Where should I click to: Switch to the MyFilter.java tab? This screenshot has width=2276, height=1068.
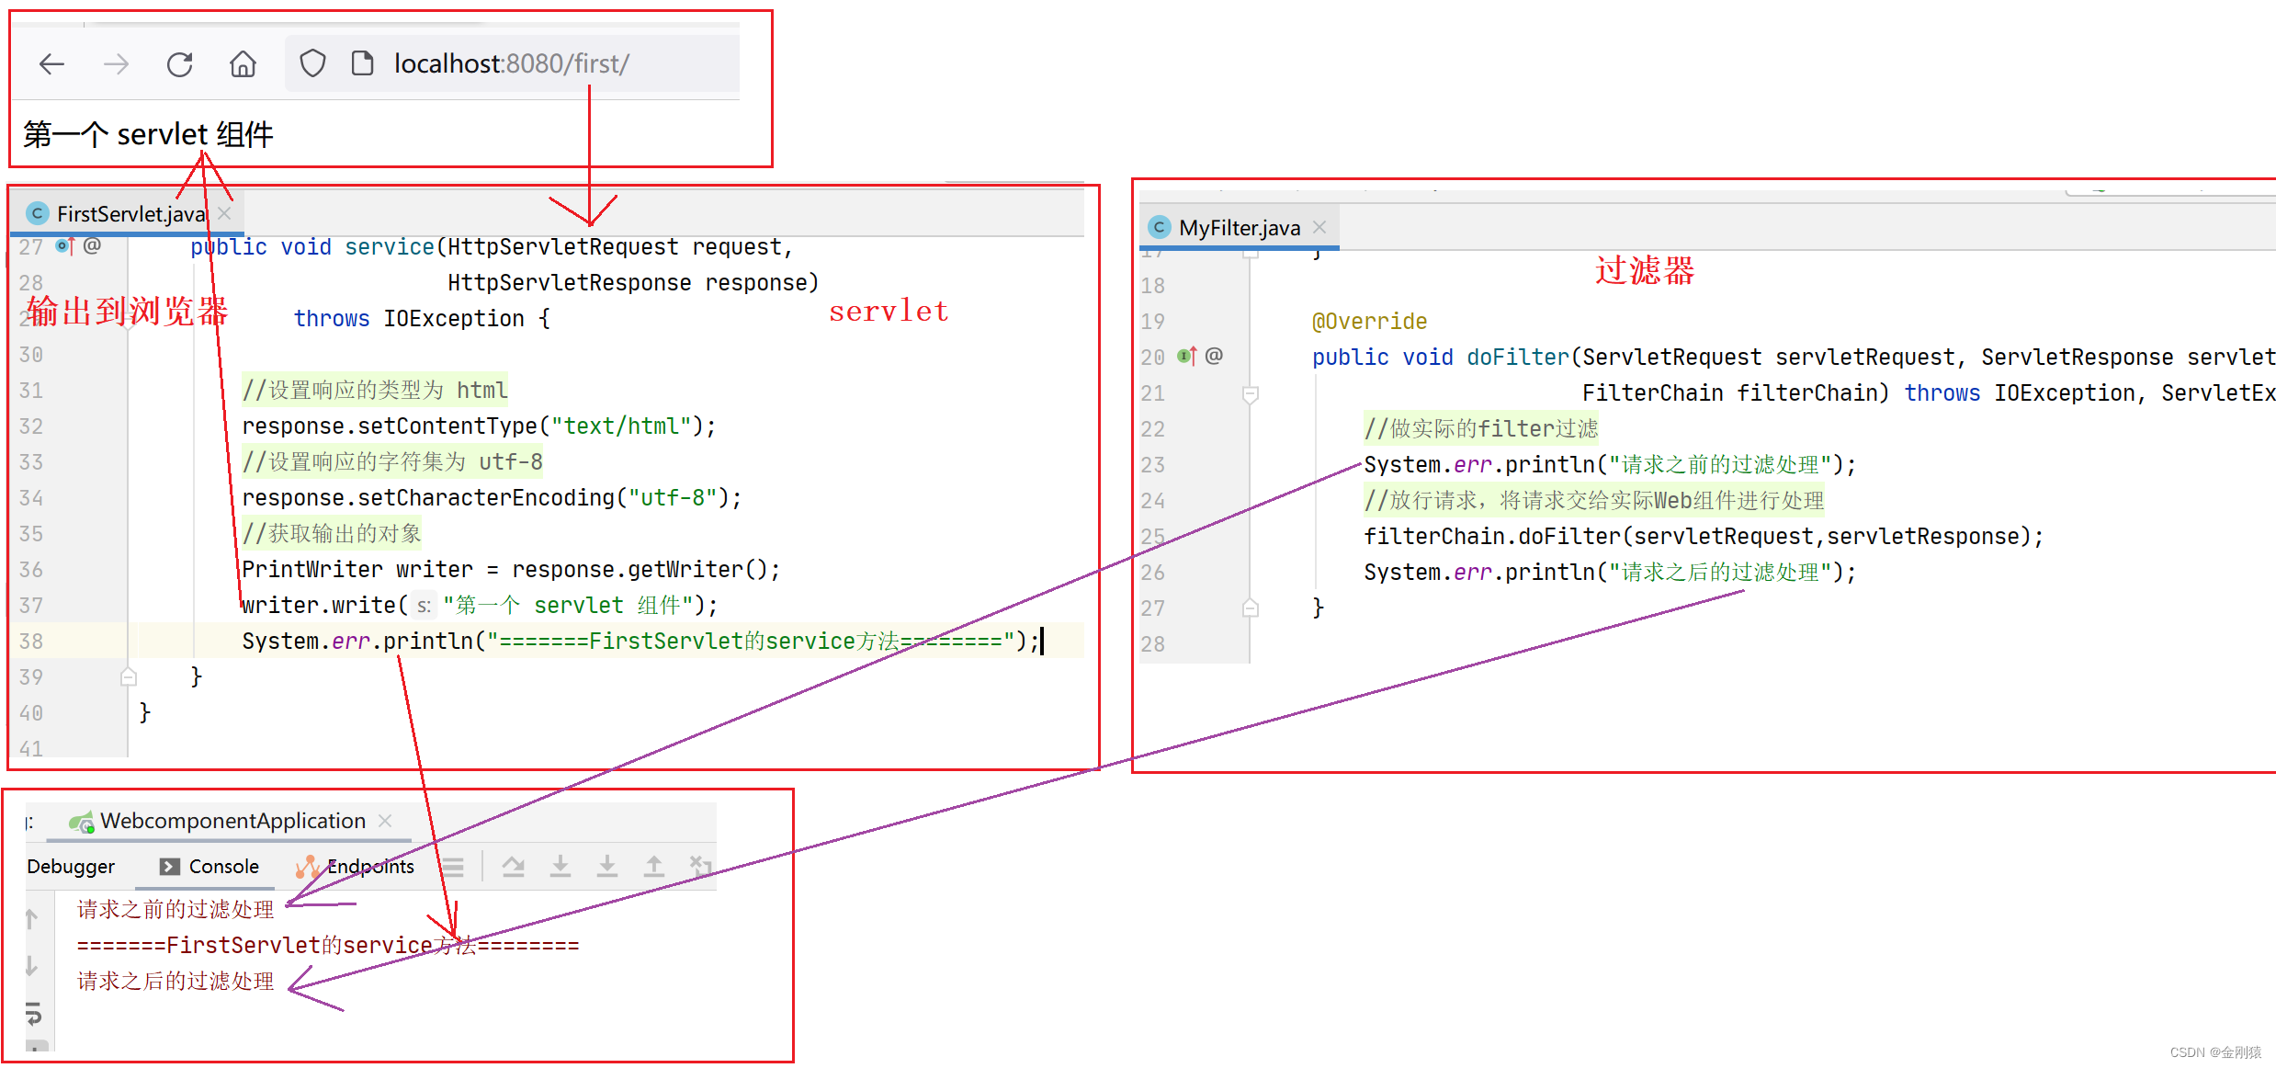(x=1239, y=228)
